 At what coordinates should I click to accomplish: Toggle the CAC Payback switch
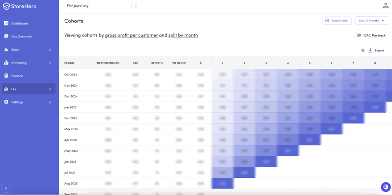(357, 35)
